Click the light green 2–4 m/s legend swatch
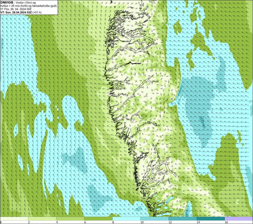This screenshot has width=253, height=224. coord(42,219)
